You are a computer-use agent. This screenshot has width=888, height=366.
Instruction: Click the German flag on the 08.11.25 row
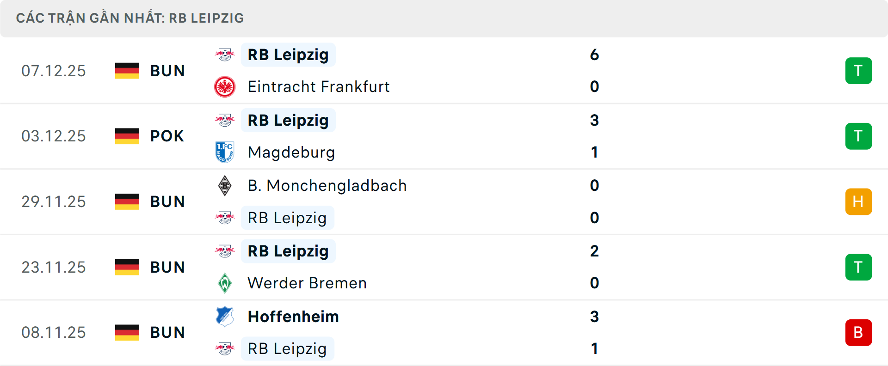click(x=127, y=332)
